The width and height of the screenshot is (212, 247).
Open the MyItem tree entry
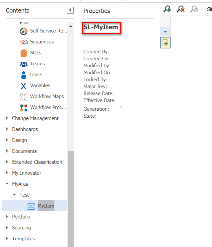click(x=46, y=206)
